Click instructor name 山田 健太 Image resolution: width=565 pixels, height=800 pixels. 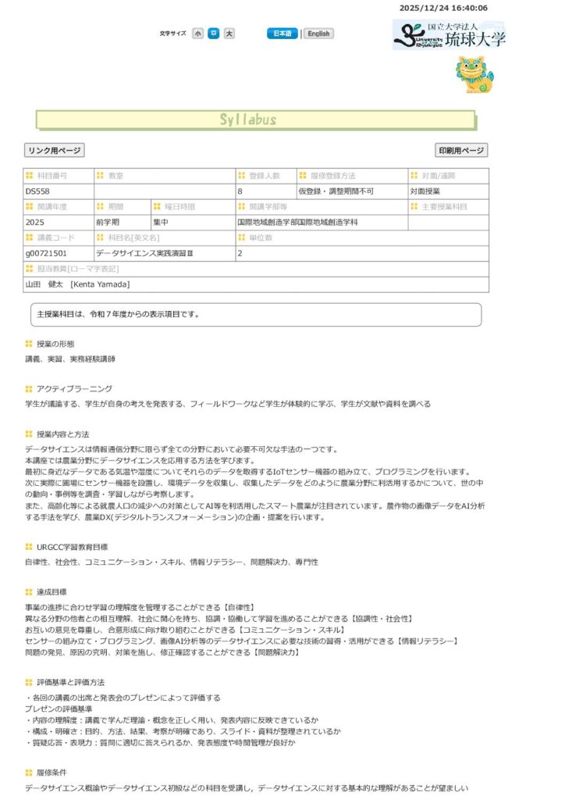pyautogui.click(x=78, y=284)
